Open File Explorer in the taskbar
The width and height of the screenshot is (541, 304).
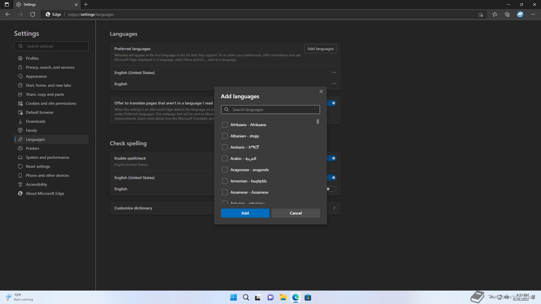coord(283,298)
